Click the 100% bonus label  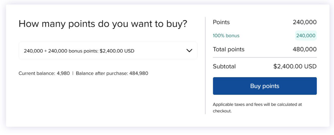click(226, 36)
